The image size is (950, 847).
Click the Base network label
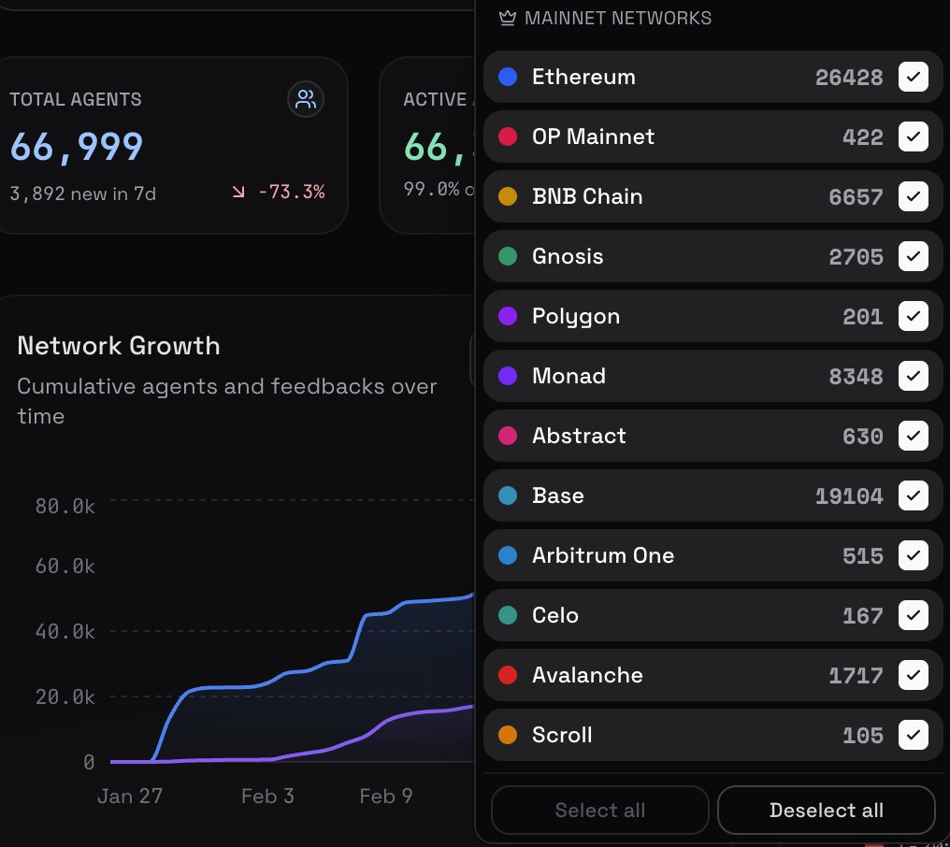point(558,495)
